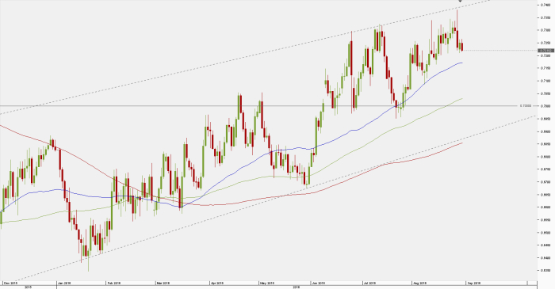Click the Jan 2016 label on the time axis
555x289 pixels.
pos(65,283)
